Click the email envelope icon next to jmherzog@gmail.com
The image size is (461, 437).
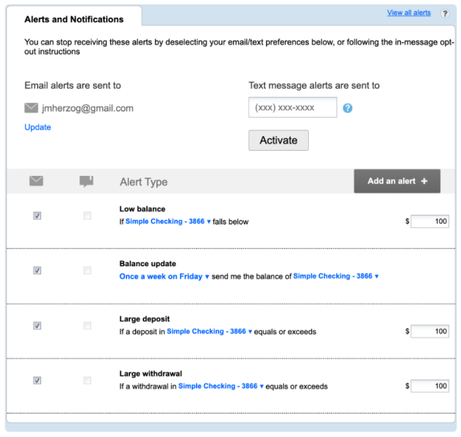31,108
